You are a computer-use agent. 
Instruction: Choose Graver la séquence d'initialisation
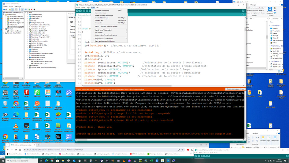pyautogui.click(x=109, y=41)
